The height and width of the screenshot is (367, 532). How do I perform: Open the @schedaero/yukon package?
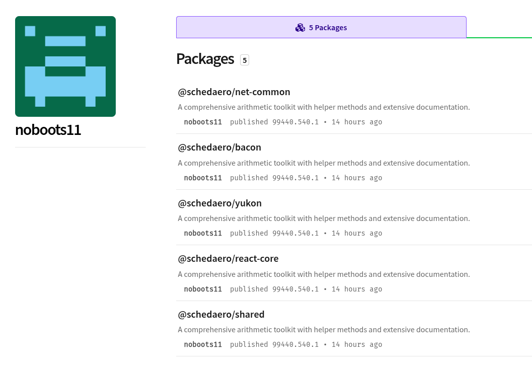(219, 203)
